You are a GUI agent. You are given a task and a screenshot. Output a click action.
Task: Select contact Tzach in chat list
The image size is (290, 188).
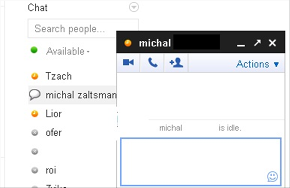(x=59, y=76)
